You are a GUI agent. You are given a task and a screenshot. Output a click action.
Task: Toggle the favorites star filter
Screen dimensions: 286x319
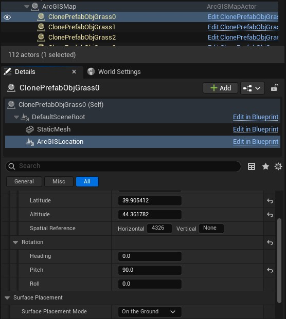coord(265,166)
